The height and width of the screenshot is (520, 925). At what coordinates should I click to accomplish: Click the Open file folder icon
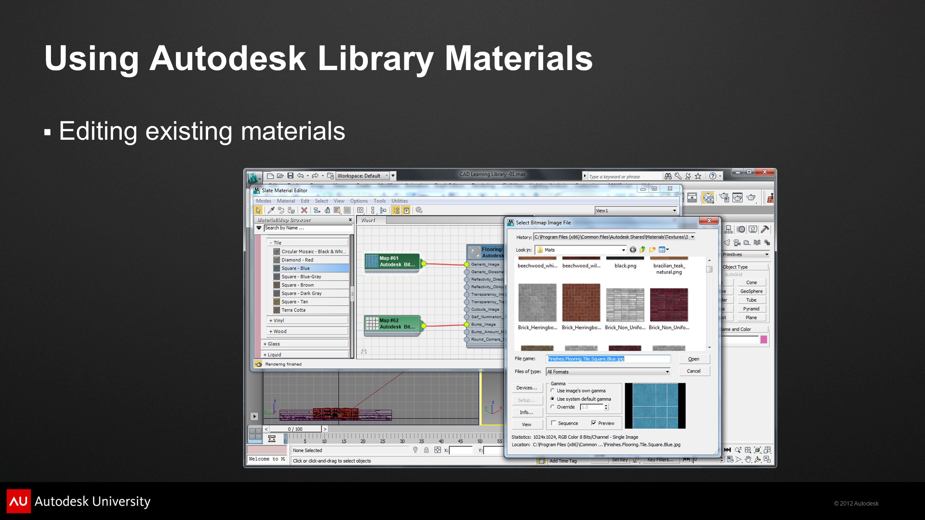[280, 176]
